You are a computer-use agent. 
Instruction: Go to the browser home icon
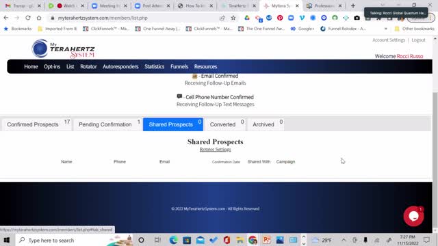pos(39,18)
